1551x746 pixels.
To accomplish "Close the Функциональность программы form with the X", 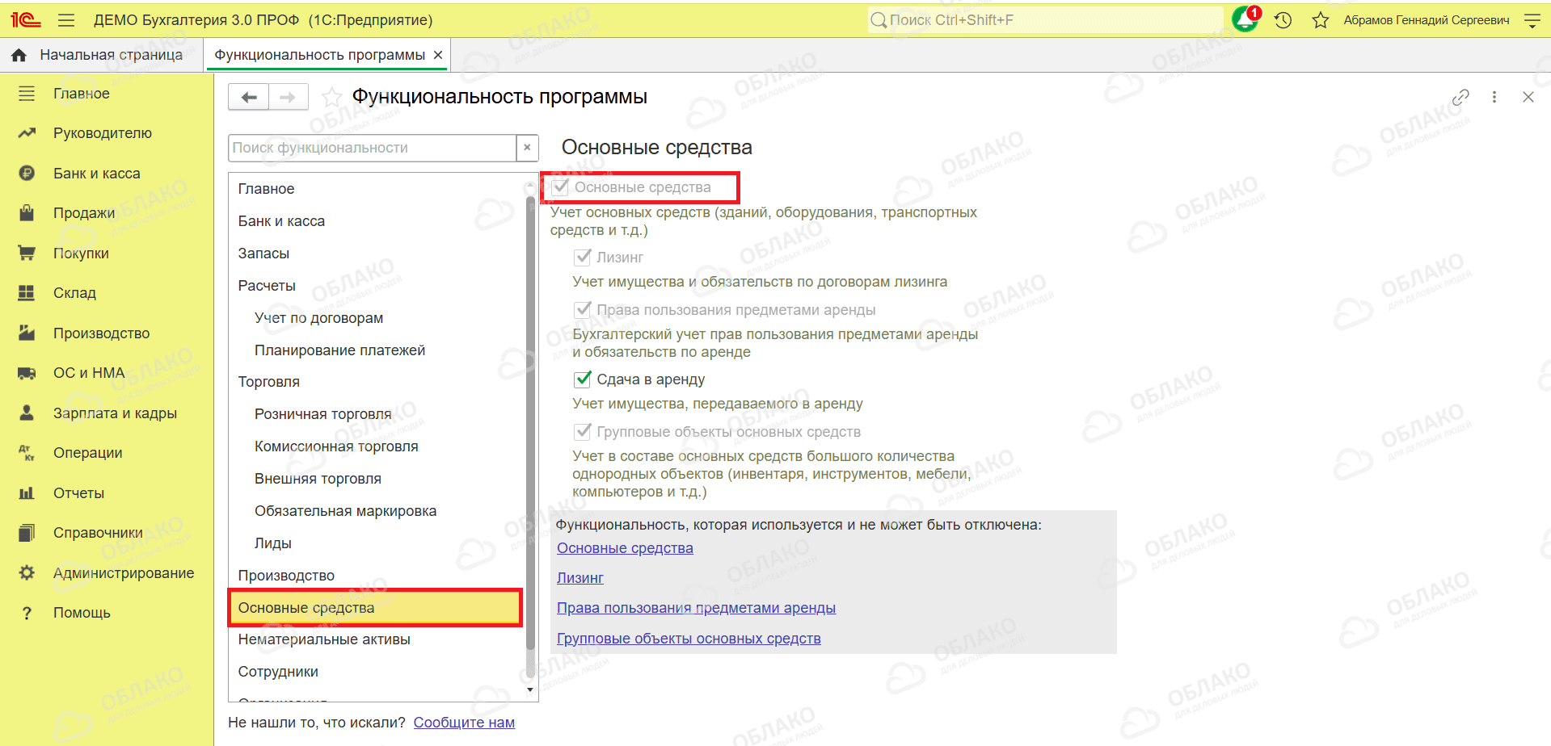I will coord(1528,97).
